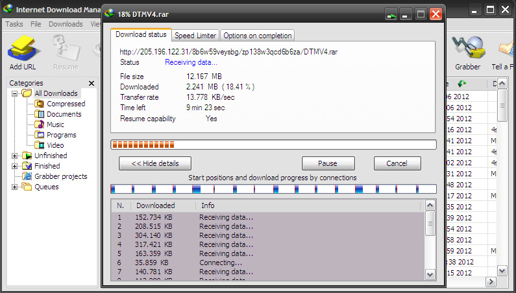The width and height of the screenshot is (516, 293).
Task: Switch to Speed Limiter tab
Action: [195, 36]
